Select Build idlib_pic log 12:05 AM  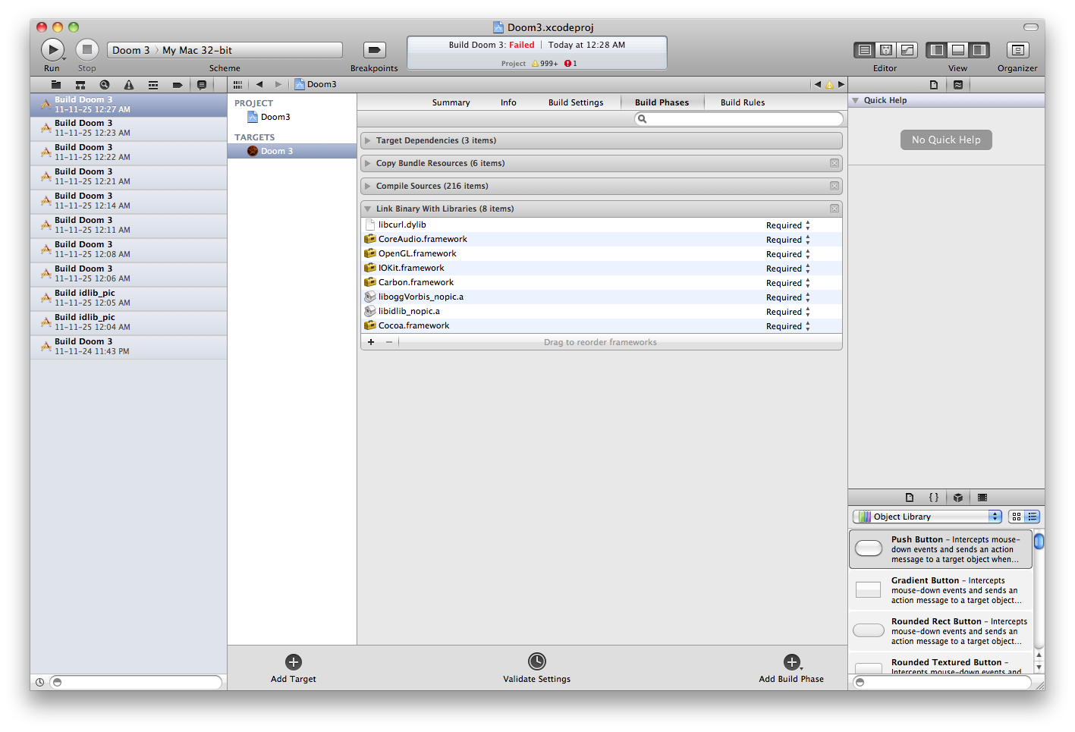point(129,298)
